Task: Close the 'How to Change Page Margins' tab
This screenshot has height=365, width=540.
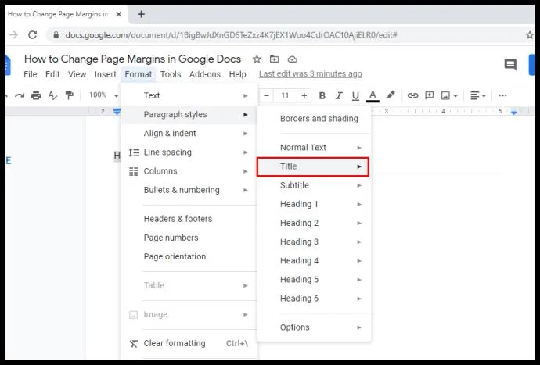Action: [118, 14]
